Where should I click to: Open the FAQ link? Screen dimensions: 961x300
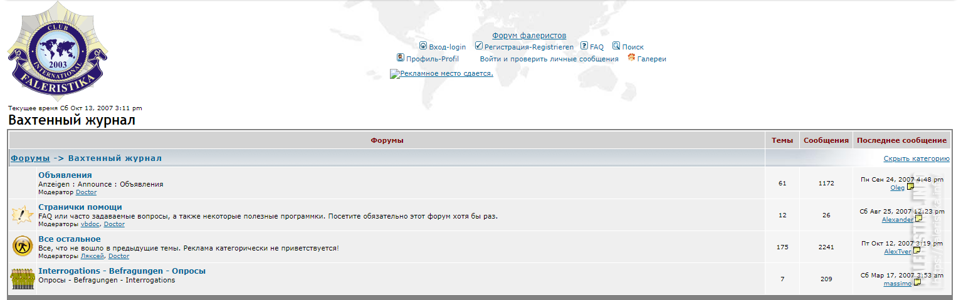(x=597, y=47)
